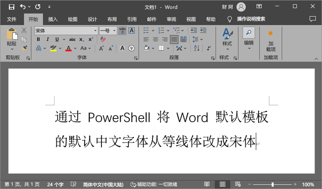The image size is (322, 189).
Task: Repeat the last action
Action: coord(38,7)
